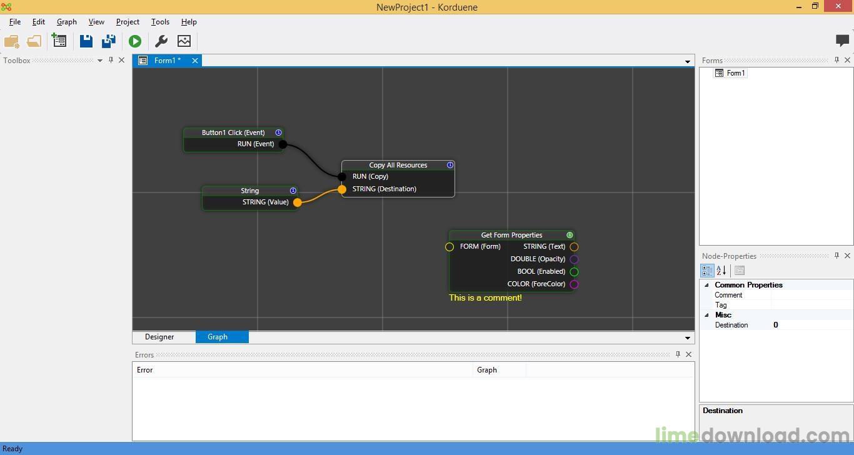Viewport: 854px width, 455px height.
Task: Open the Graph menu
Action: coord(66,22)
